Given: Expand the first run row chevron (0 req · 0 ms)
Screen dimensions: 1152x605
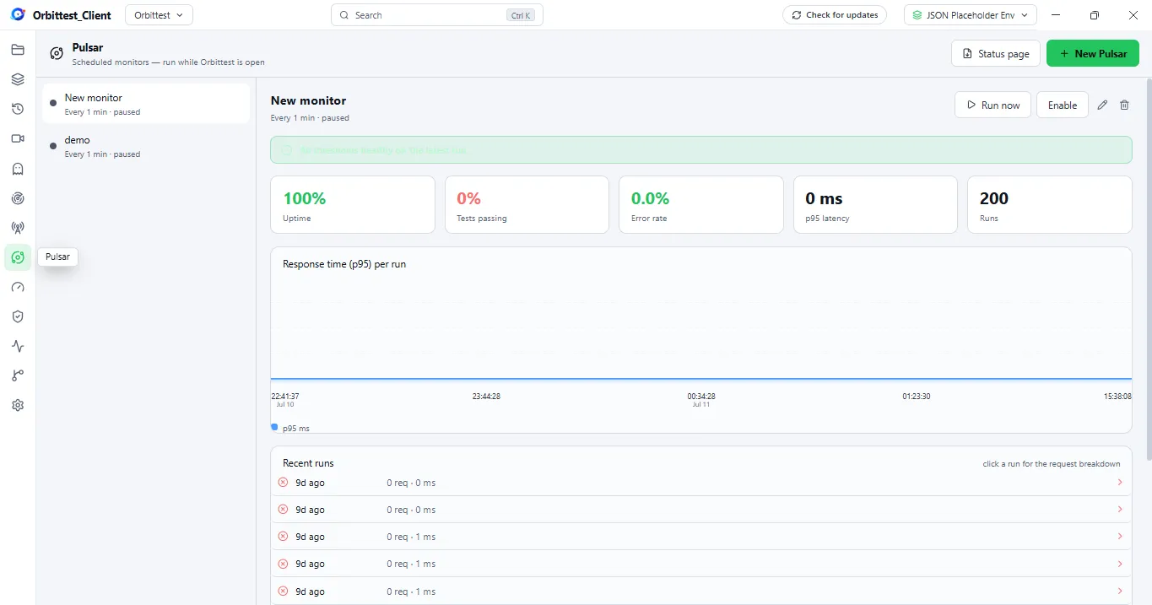Looking at the screenshot, I should pyautogui.click(x=1120, y=483).
